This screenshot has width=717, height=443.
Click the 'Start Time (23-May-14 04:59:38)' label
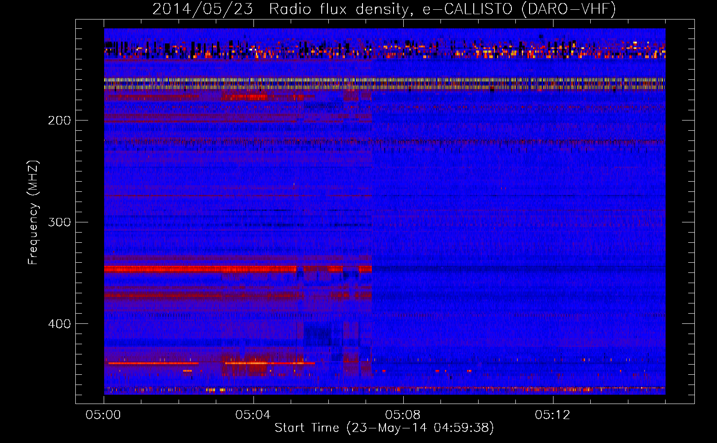[384, 428]
